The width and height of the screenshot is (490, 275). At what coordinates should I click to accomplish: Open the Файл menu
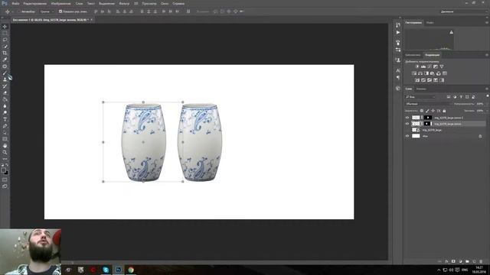(x=15, y=4)
